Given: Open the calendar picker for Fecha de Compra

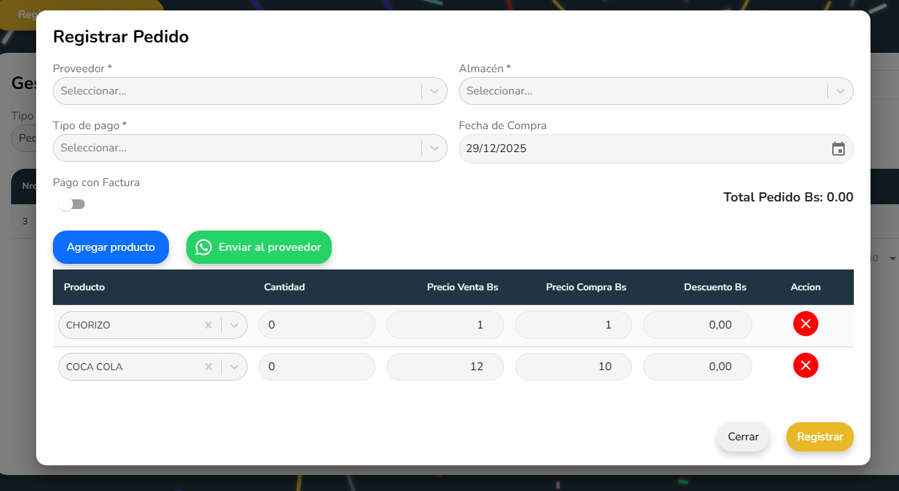Looking at the screenshot, I should [x=838, y=149].
